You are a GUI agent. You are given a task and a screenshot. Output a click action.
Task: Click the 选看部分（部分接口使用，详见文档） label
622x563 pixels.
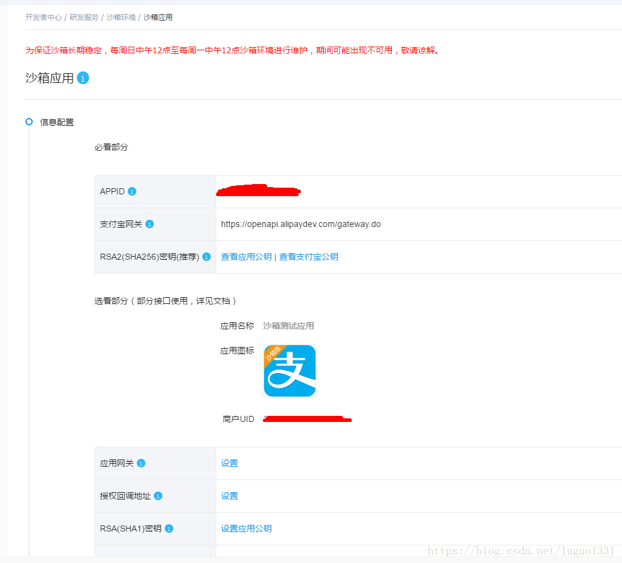click(x=165, y=301)
